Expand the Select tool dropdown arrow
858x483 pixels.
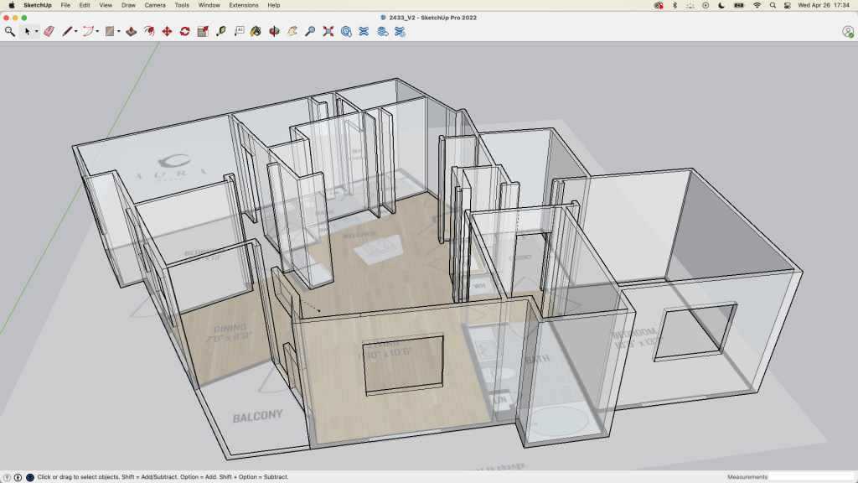[x=37, y=32]
